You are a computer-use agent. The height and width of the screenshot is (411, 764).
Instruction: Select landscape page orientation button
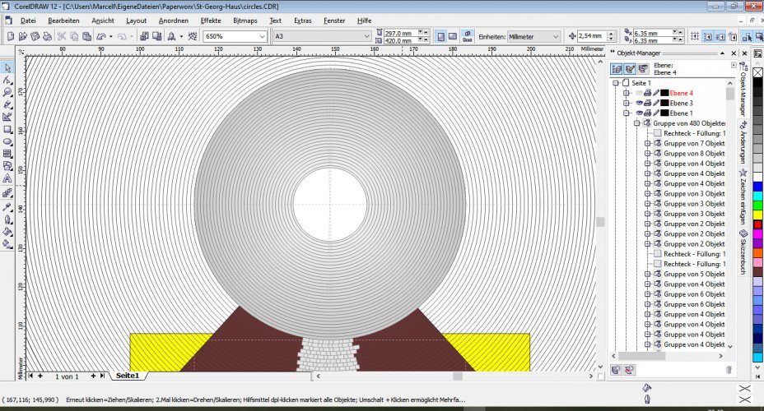coord(453,36)
